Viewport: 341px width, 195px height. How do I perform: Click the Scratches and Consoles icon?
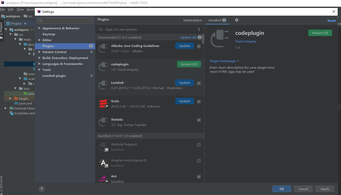(11, 113)
